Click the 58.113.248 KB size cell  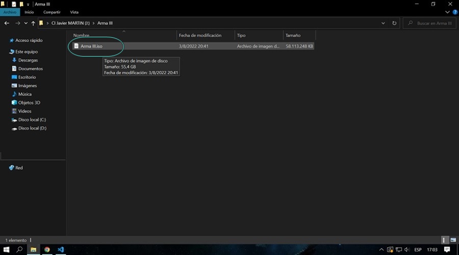(x=299, y=46)
